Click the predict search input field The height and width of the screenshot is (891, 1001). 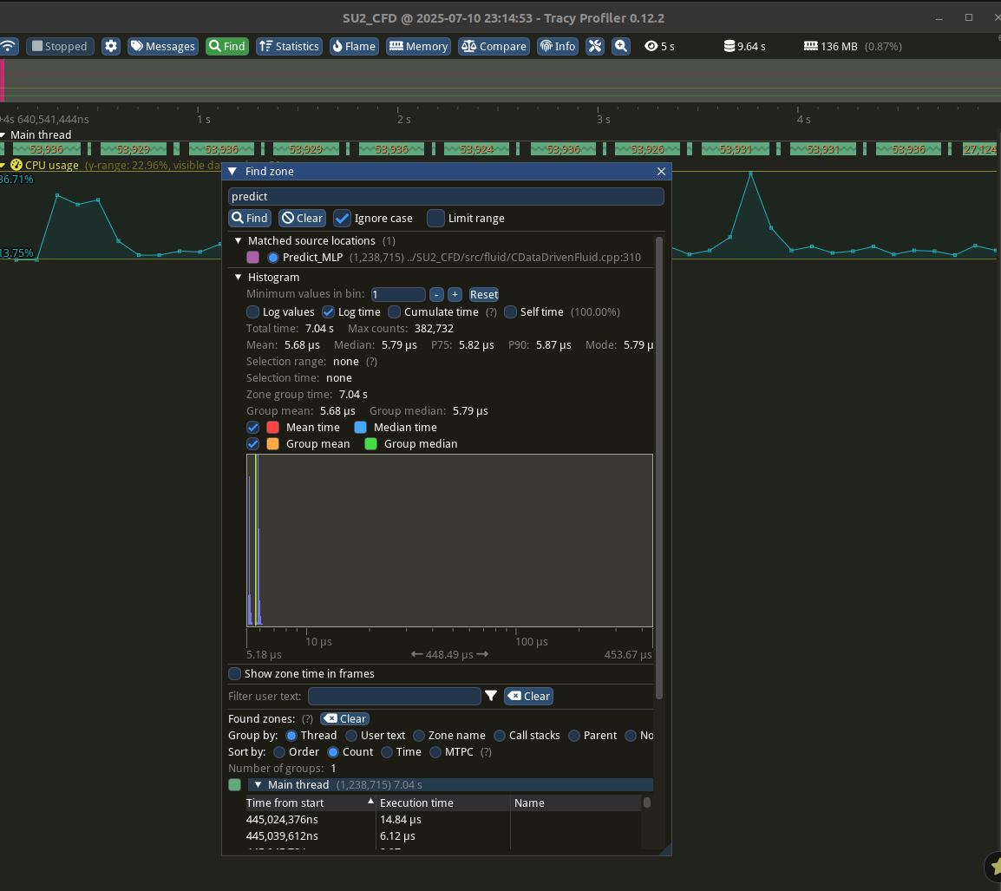(446, 197)
